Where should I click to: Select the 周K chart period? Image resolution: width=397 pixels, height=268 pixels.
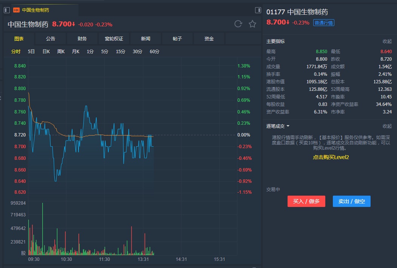point(61,52)
